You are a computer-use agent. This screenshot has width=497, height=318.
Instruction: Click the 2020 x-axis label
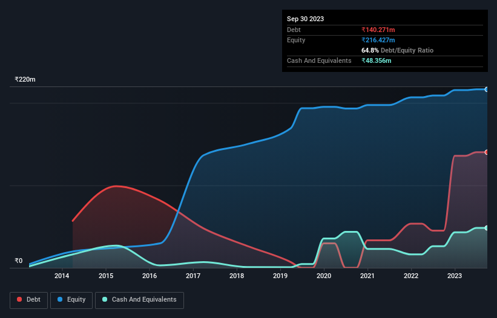tap(324, 276)
